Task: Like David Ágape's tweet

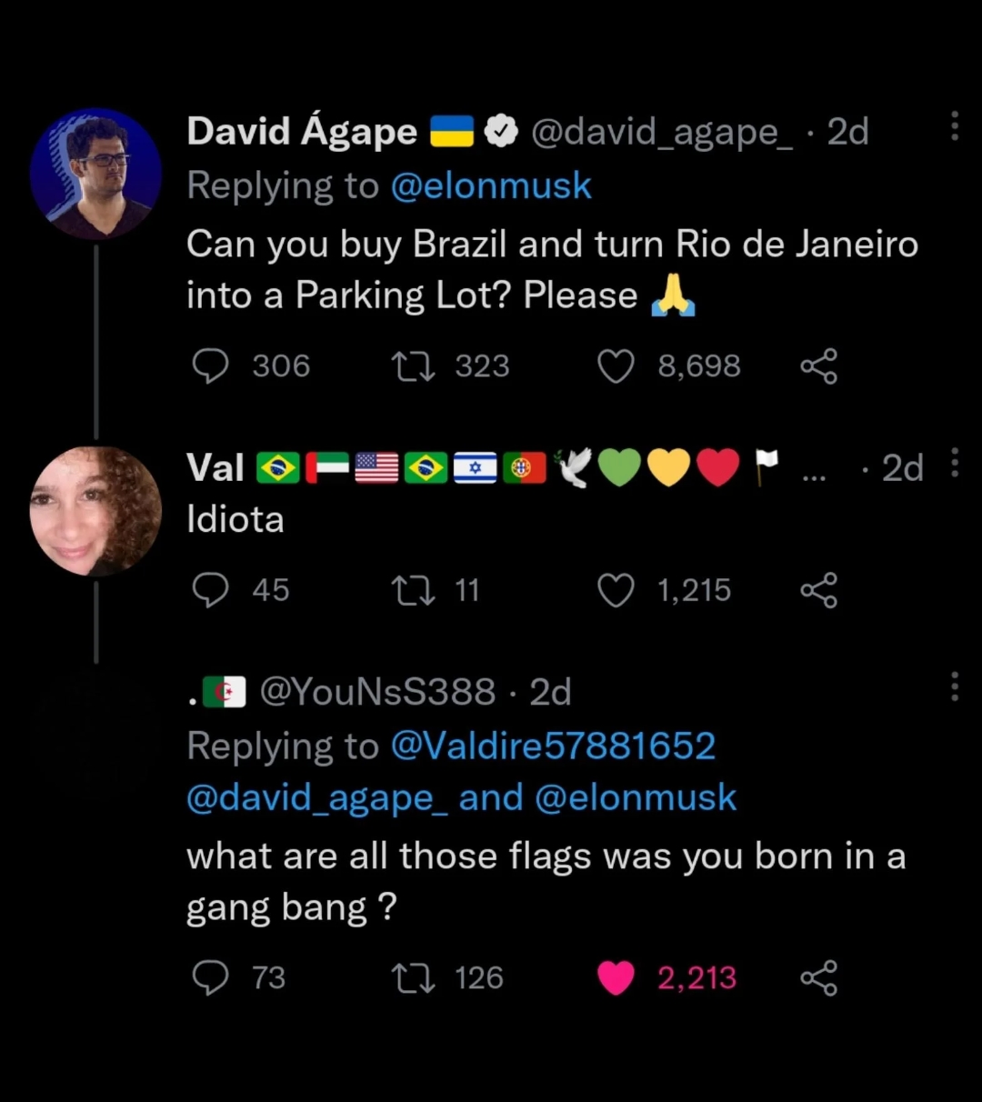Action: 616,366
